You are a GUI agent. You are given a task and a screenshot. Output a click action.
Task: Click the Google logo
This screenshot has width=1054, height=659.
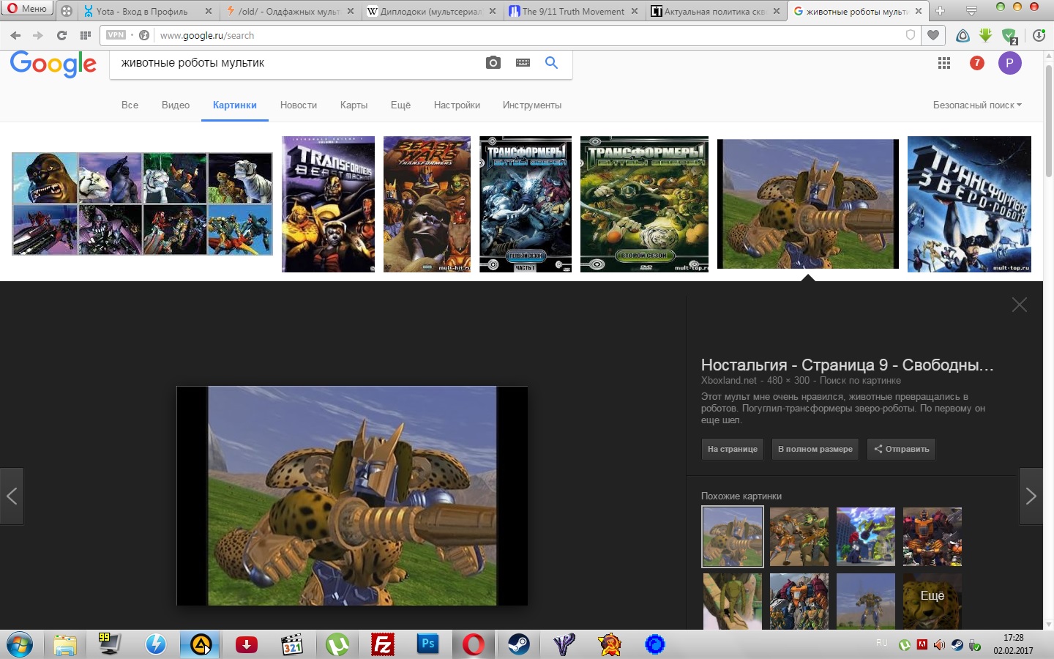point(53,64)
